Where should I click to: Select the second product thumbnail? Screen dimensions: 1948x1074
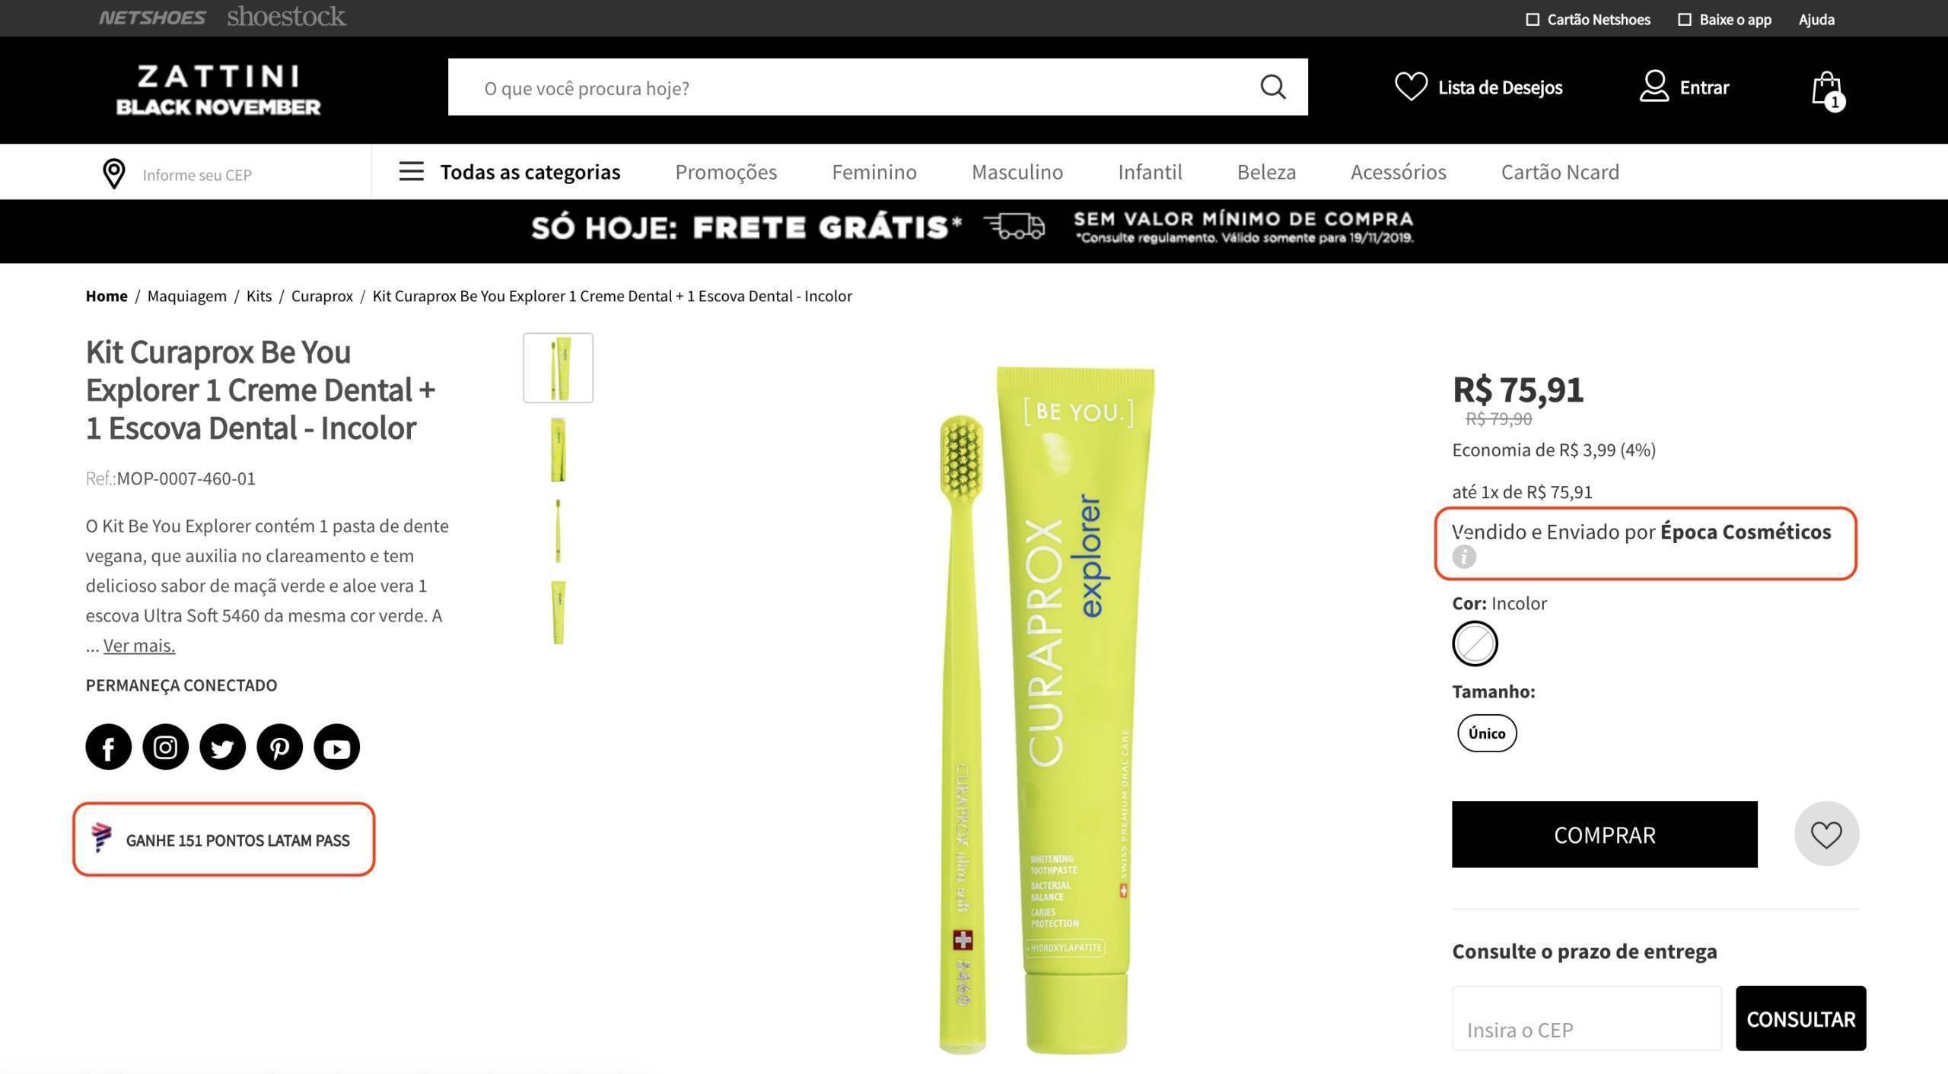(x=558, y=450)
